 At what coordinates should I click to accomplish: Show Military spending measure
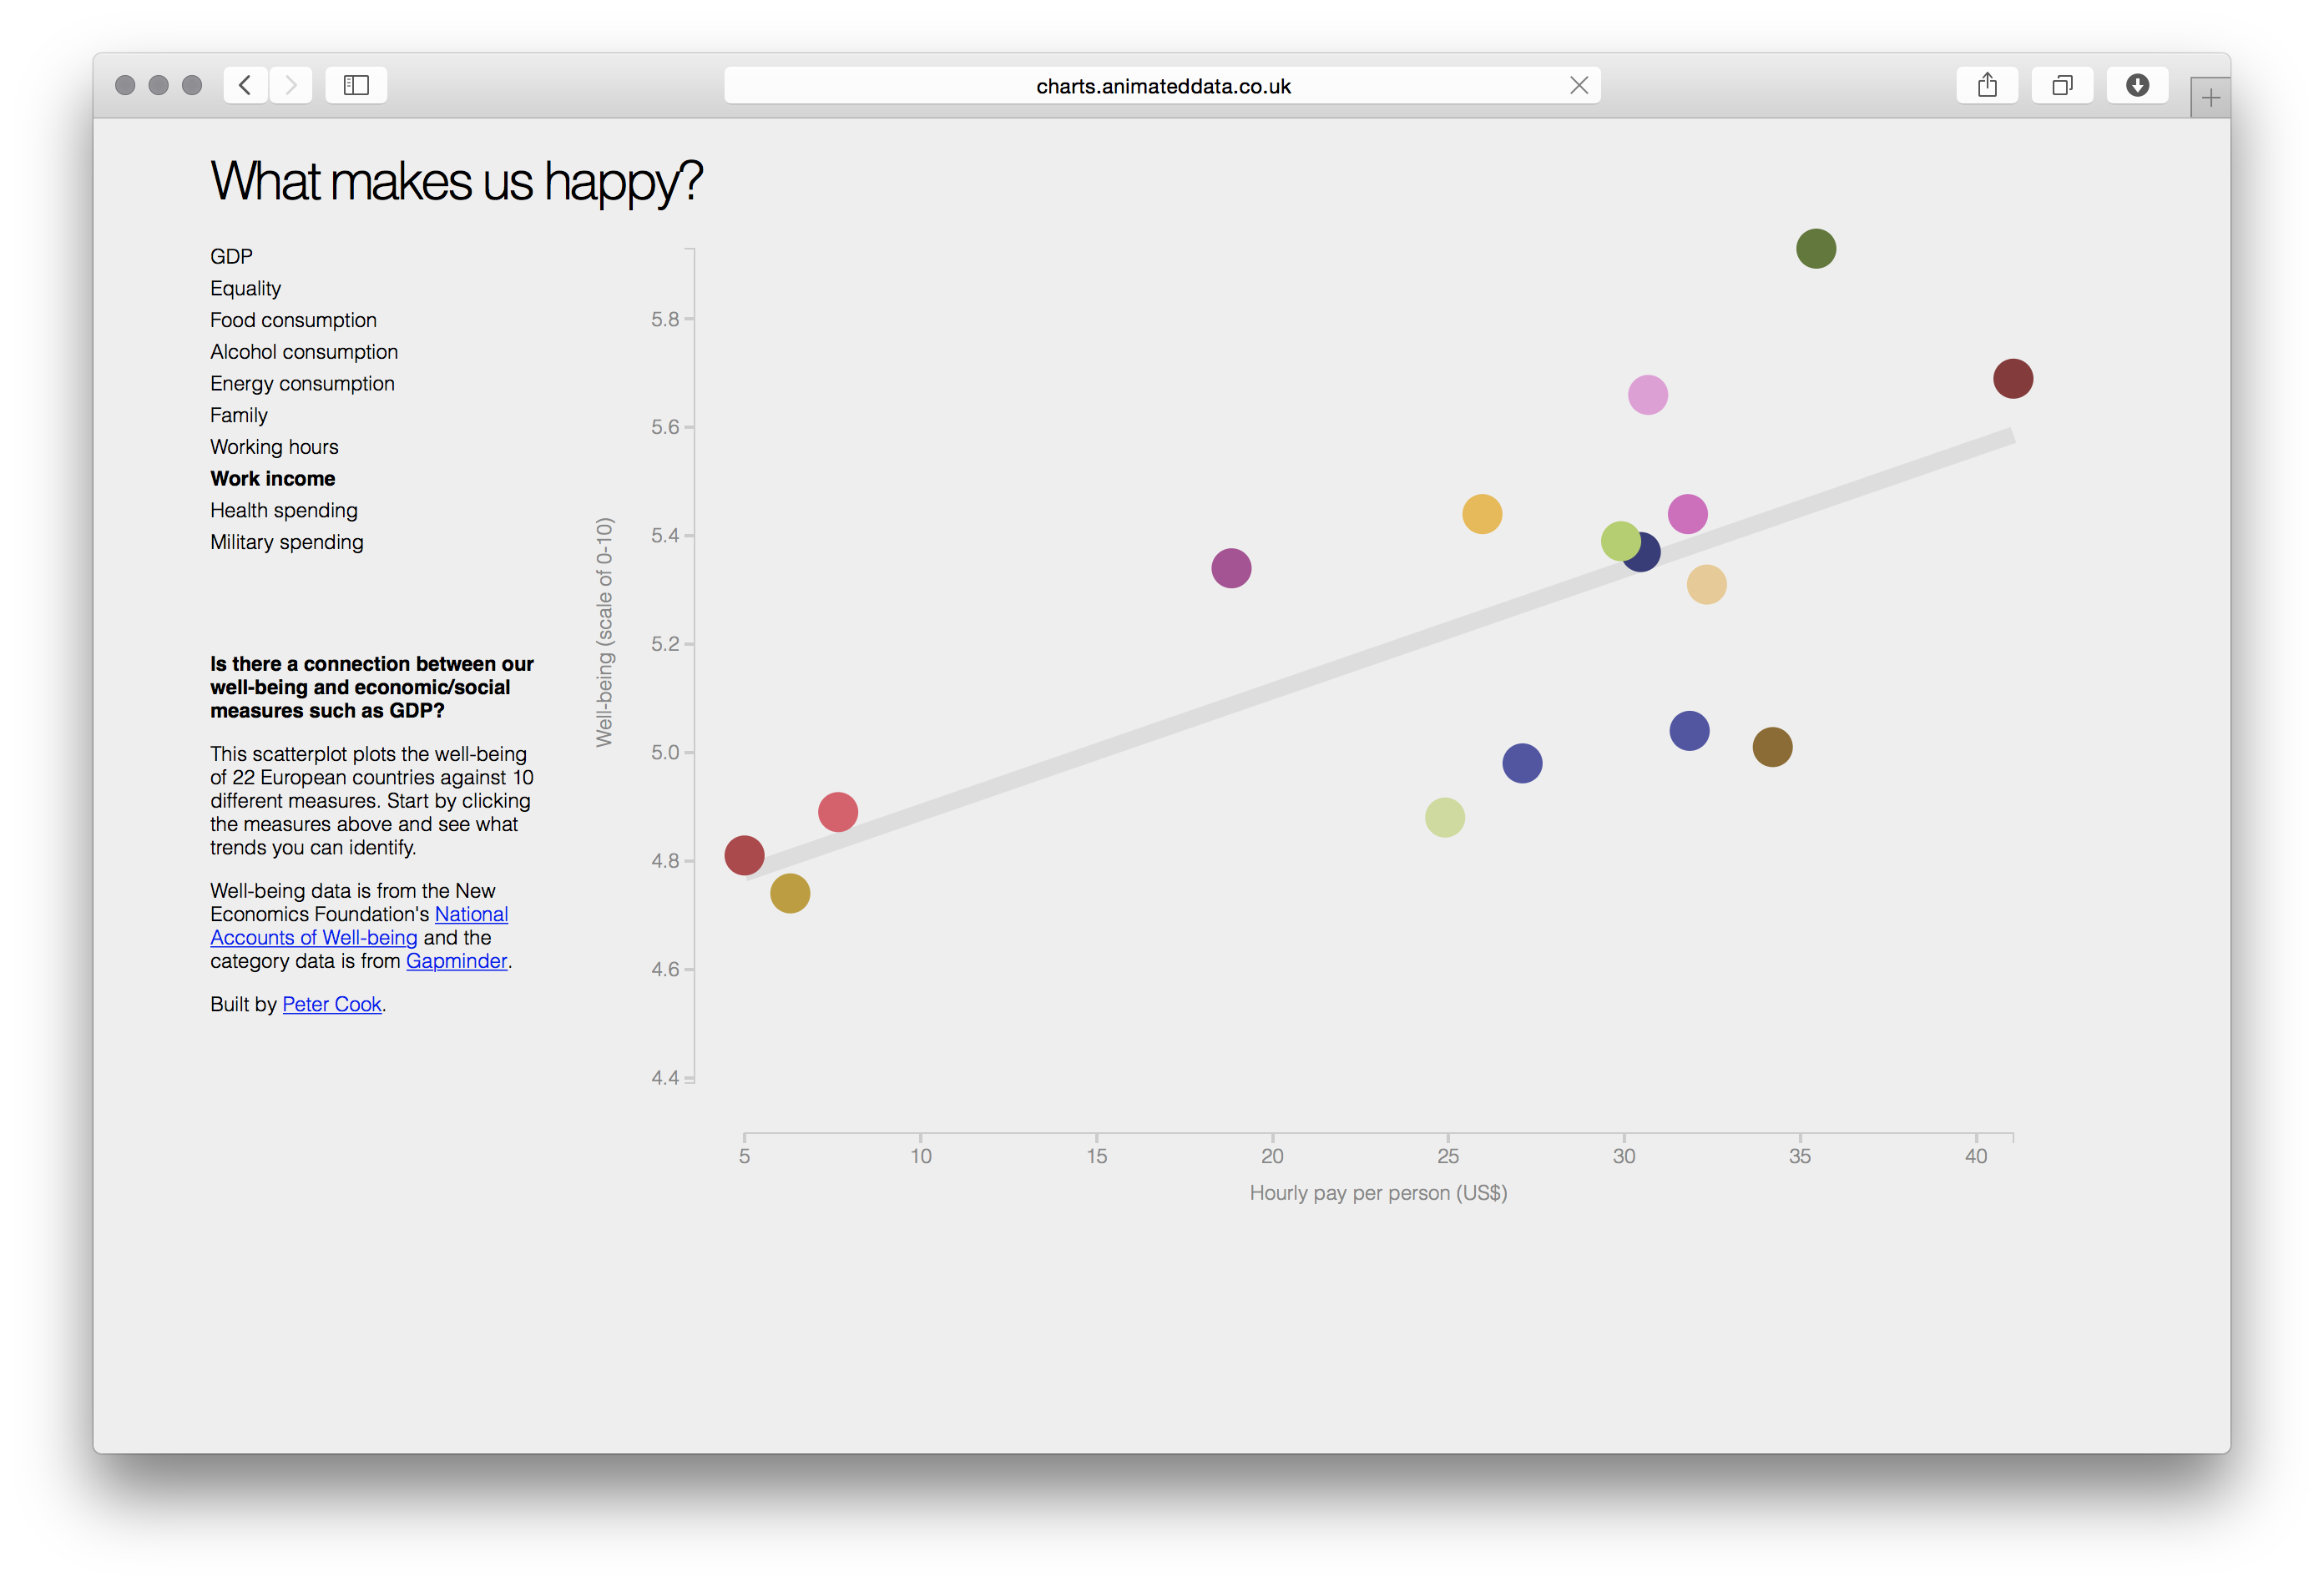[x=287, y=542]
